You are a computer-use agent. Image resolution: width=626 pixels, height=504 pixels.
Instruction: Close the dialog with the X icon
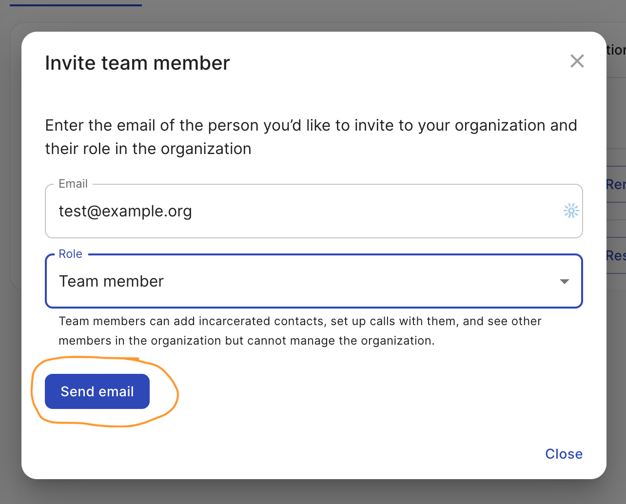577,61
